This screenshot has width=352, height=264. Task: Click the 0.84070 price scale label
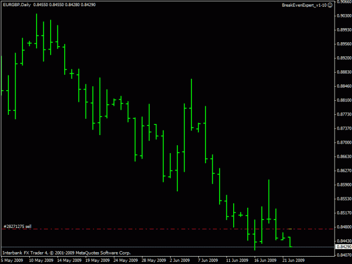[344, 255]
